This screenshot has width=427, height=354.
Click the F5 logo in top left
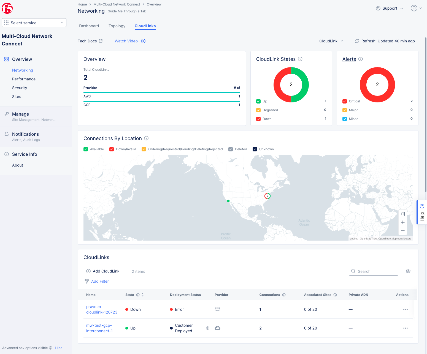pos(7,8)
